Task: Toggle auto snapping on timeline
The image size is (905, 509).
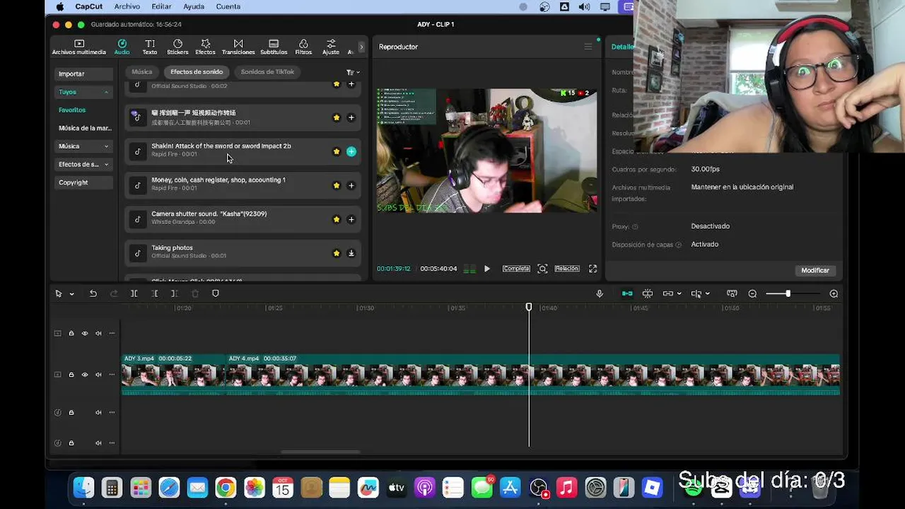Action: pyautogui.click(x=648, y=293)
